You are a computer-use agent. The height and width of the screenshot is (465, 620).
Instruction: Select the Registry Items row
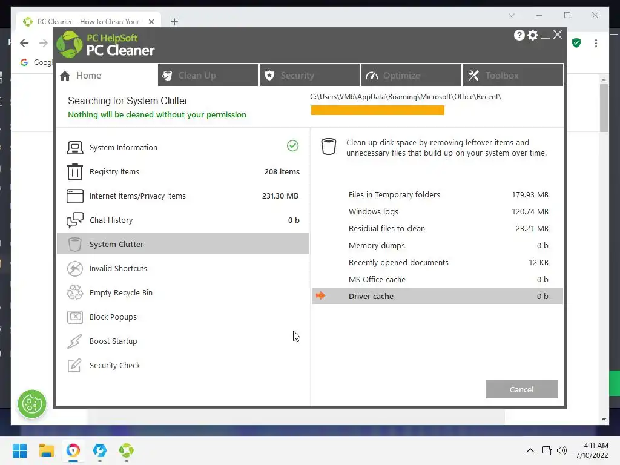[x=183, y=171]
